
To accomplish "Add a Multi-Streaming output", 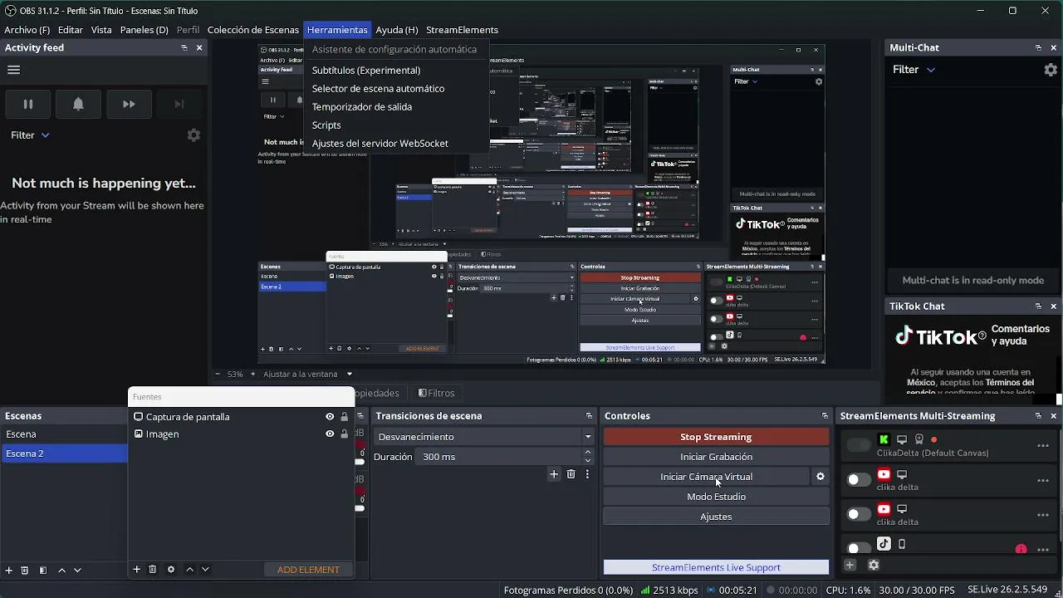I will pos(850,565).
